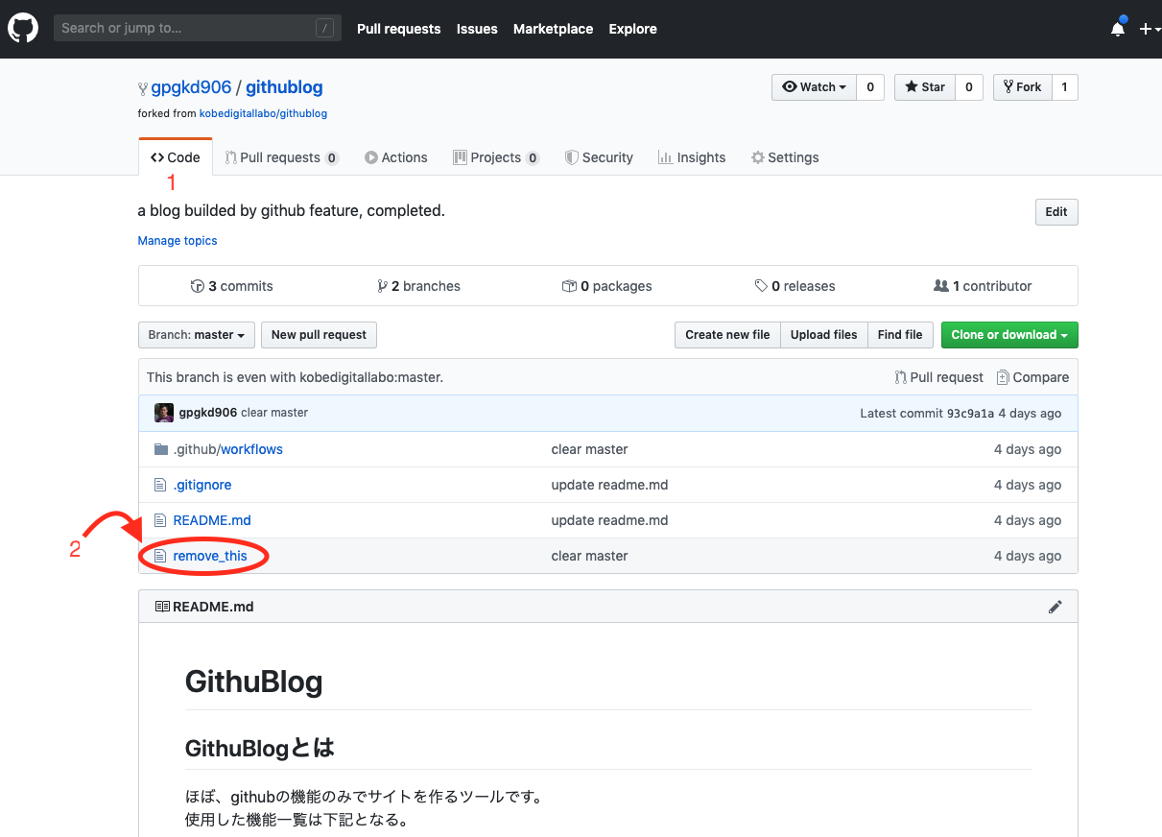The height and width of the screenshot is (837, 1162).
Task: Show the forks count next to Fork
Action: click(1065, 87)
